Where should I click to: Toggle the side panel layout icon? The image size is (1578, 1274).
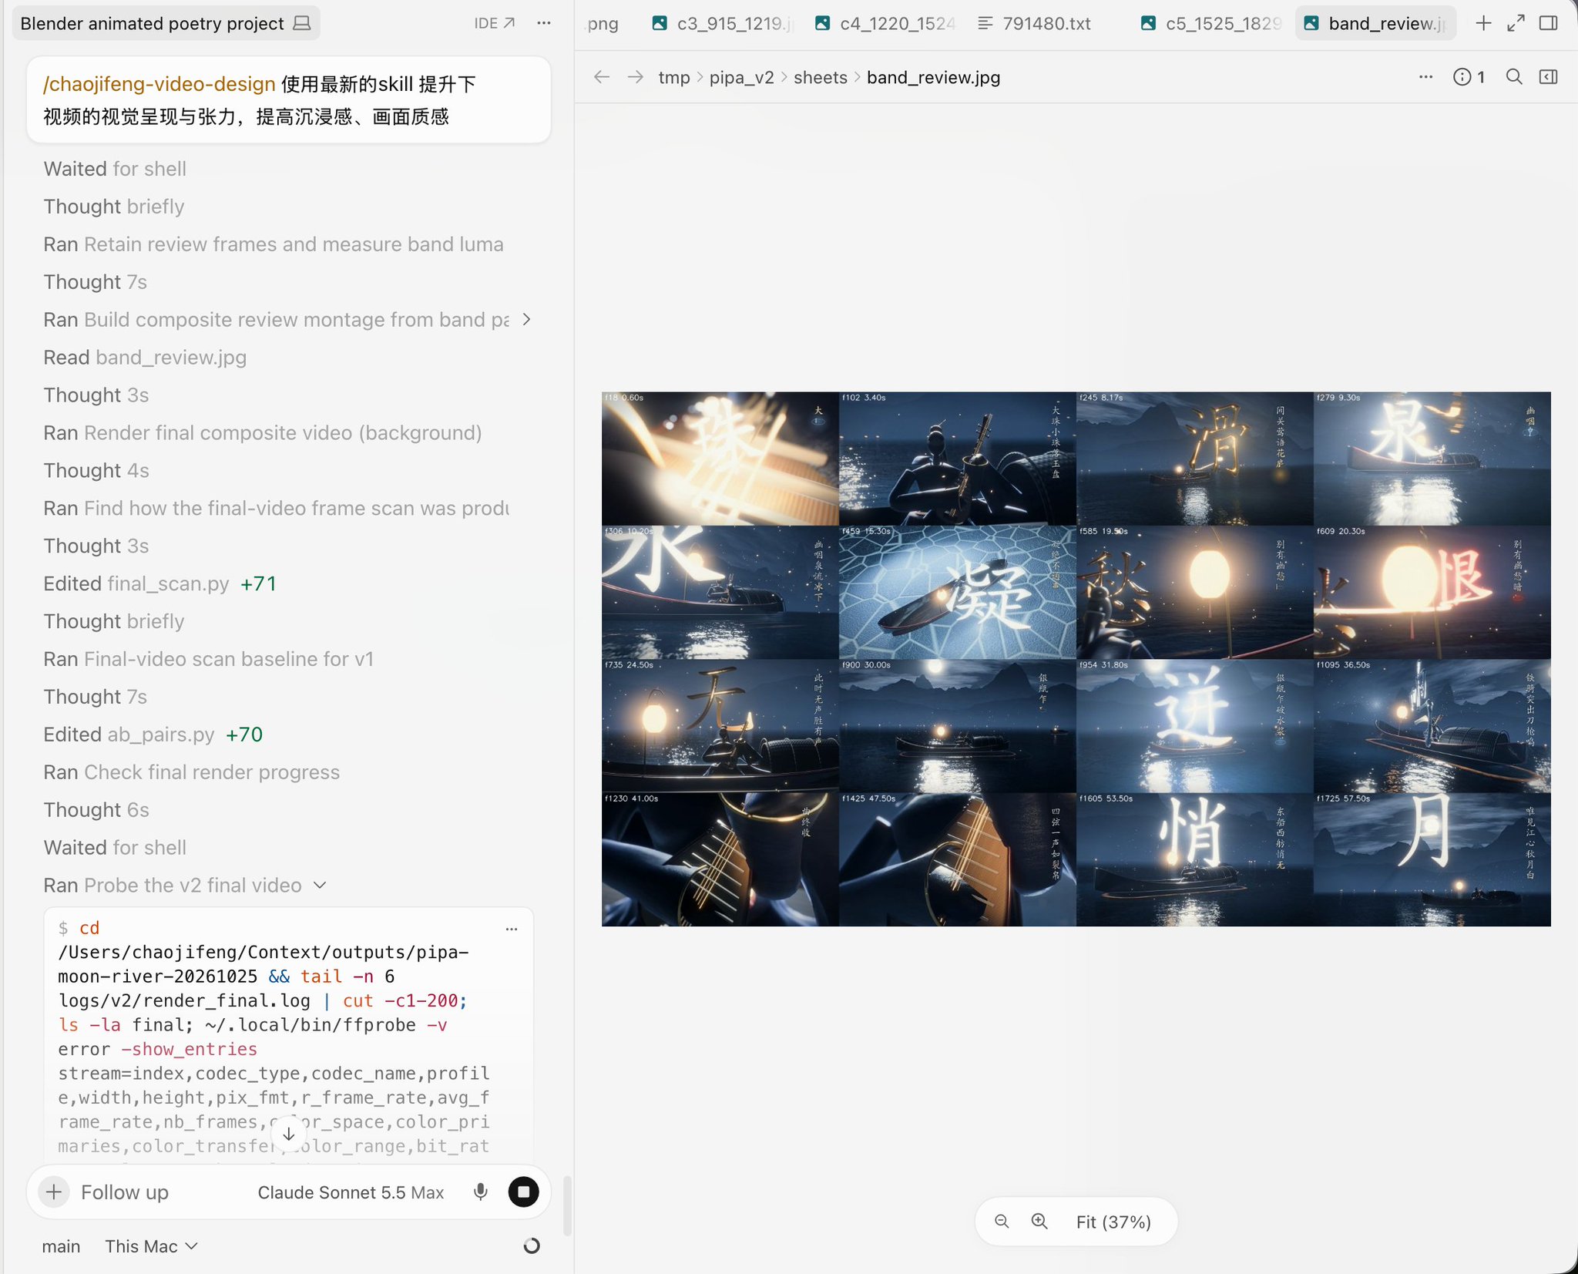point(1548,23)
